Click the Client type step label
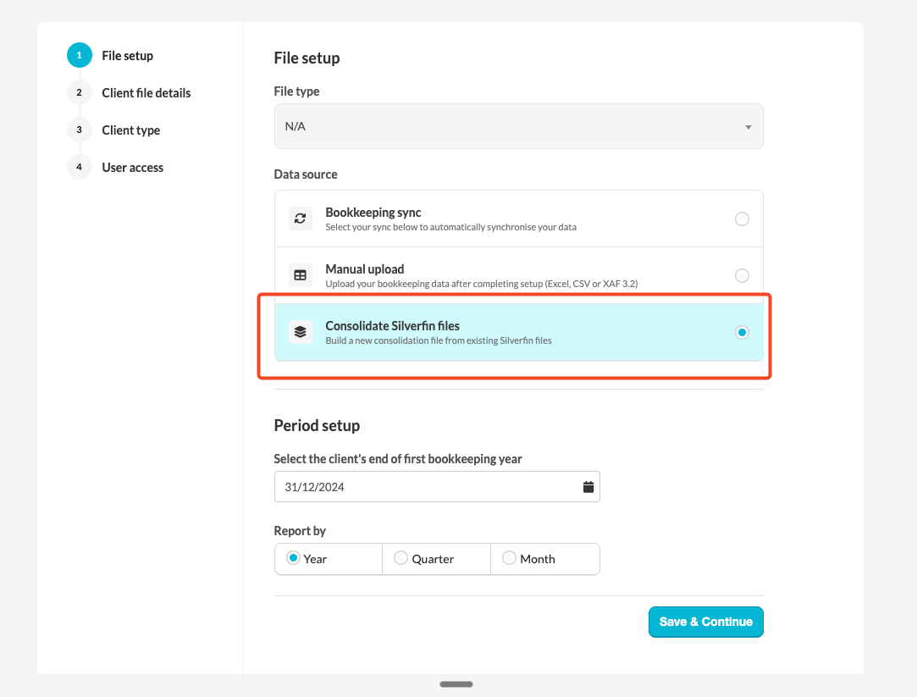The width and height of the screenshot is (917, 697). coord(131,130)
